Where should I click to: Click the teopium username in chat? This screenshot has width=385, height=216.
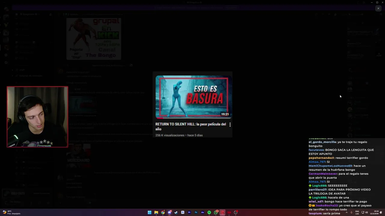coord(315,213)
